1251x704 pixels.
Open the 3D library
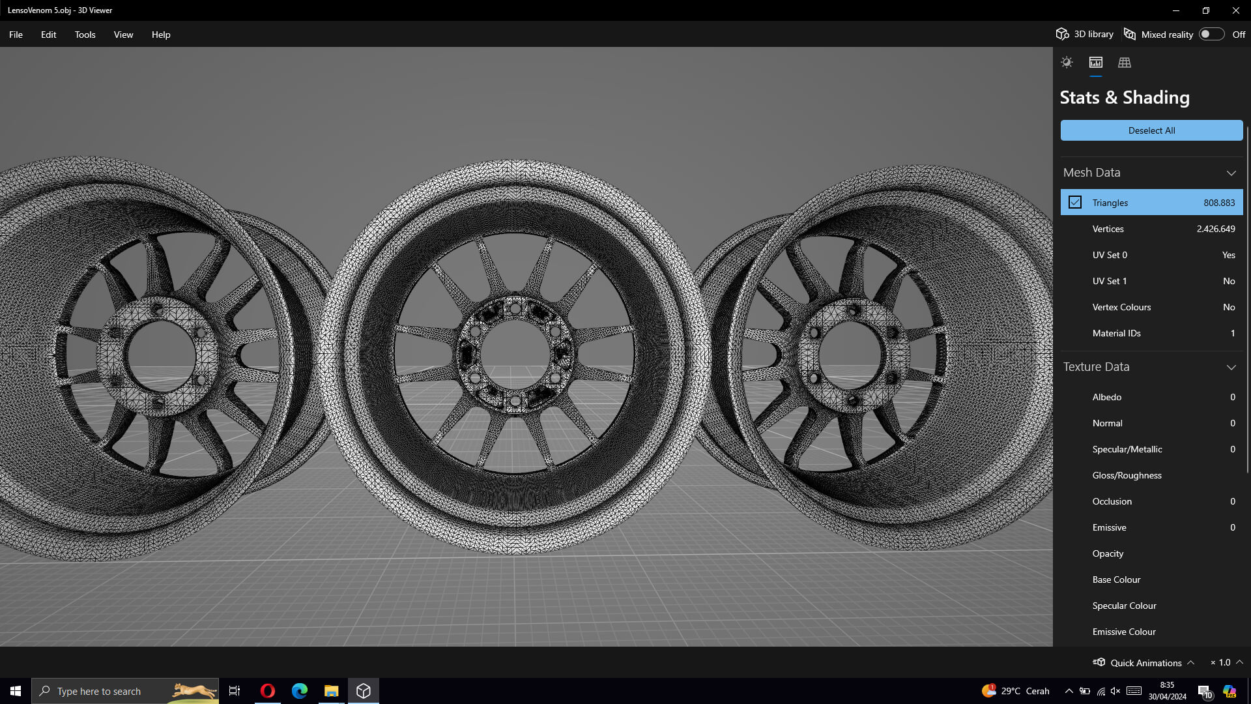pos(1085,35)
